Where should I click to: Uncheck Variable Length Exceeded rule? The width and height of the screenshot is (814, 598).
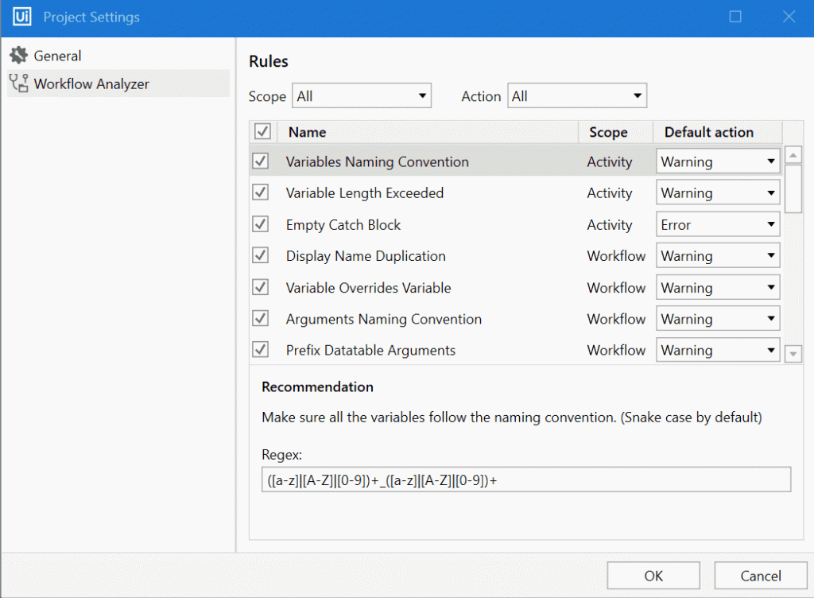pyautogui.click(x=261, y=192)
